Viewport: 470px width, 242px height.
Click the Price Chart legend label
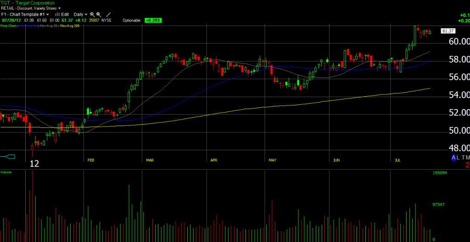(9, 26)
